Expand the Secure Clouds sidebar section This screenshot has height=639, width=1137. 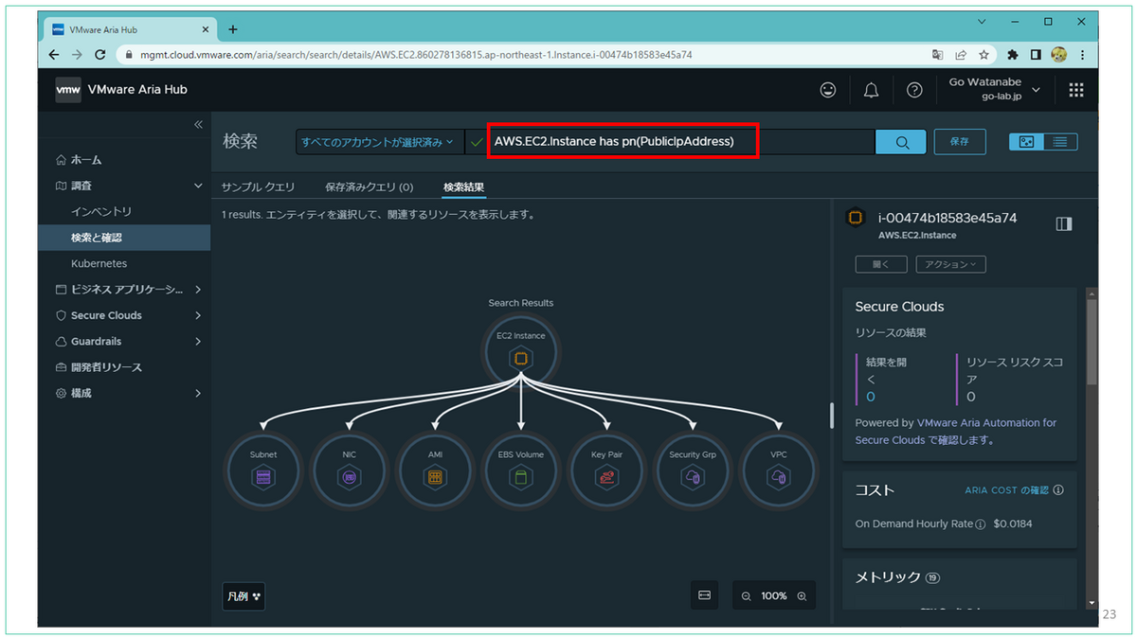click(x=198, y=315)
